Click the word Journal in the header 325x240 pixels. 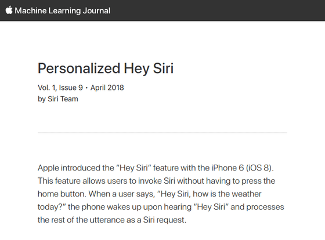[96, 10]
